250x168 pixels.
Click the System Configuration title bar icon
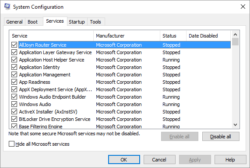[7, 7]
